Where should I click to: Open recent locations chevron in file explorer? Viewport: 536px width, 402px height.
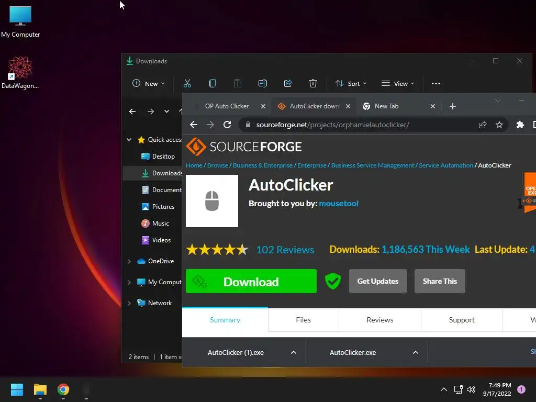[166, 111]
